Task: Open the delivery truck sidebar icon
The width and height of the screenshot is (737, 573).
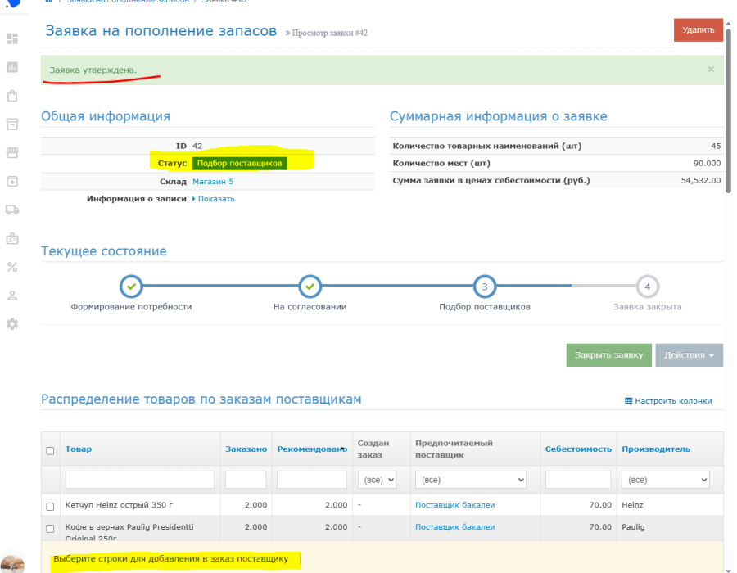Action: pos(12,210)
